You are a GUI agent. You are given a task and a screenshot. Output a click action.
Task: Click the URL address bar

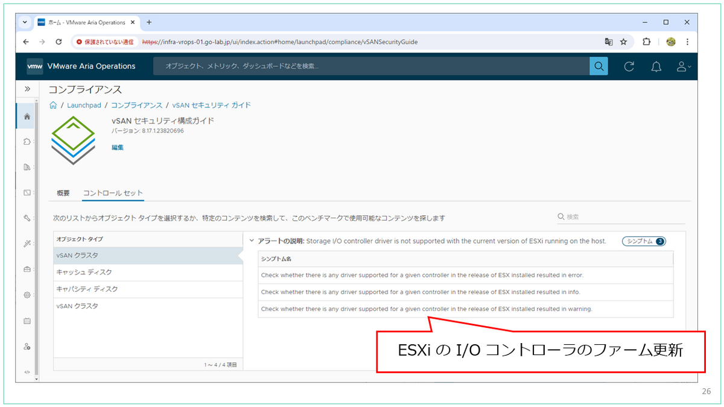tap(279, 42)
